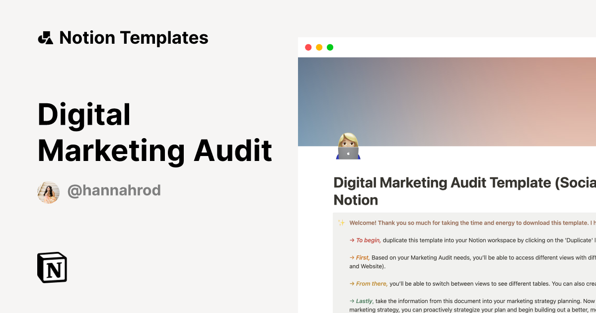Click the black Notion cube logo
The width and height of the screenshot is (596, 313).
coord(52,268)
